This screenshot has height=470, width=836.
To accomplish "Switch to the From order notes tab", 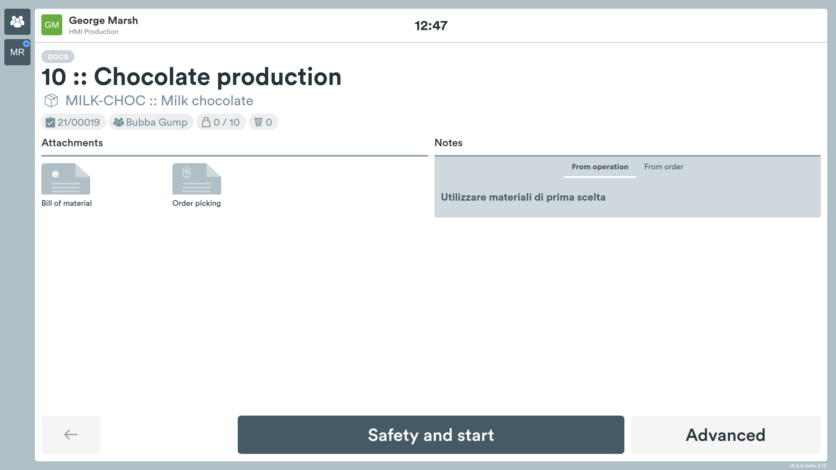I will (664, 167).
